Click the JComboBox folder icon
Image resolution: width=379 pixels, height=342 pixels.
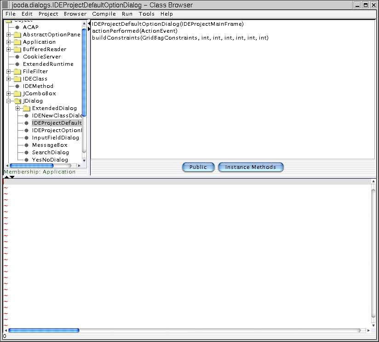coord(17,93)
